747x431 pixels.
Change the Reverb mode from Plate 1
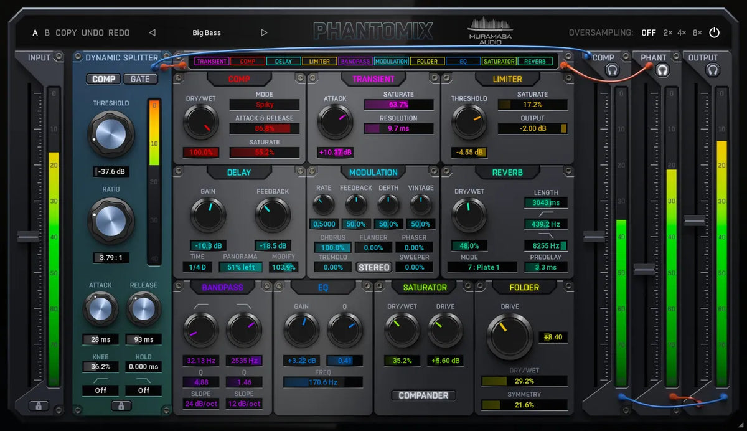482,267
